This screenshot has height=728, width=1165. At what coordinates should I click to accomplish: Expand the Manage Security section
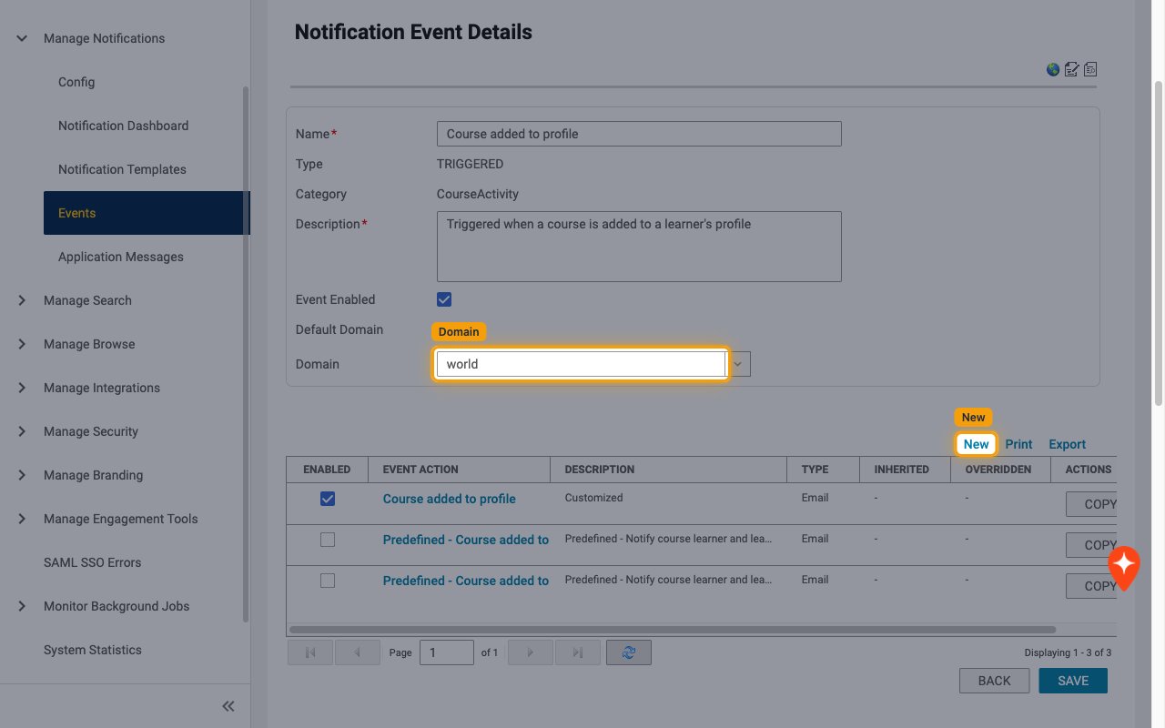(x=22, y=431)
